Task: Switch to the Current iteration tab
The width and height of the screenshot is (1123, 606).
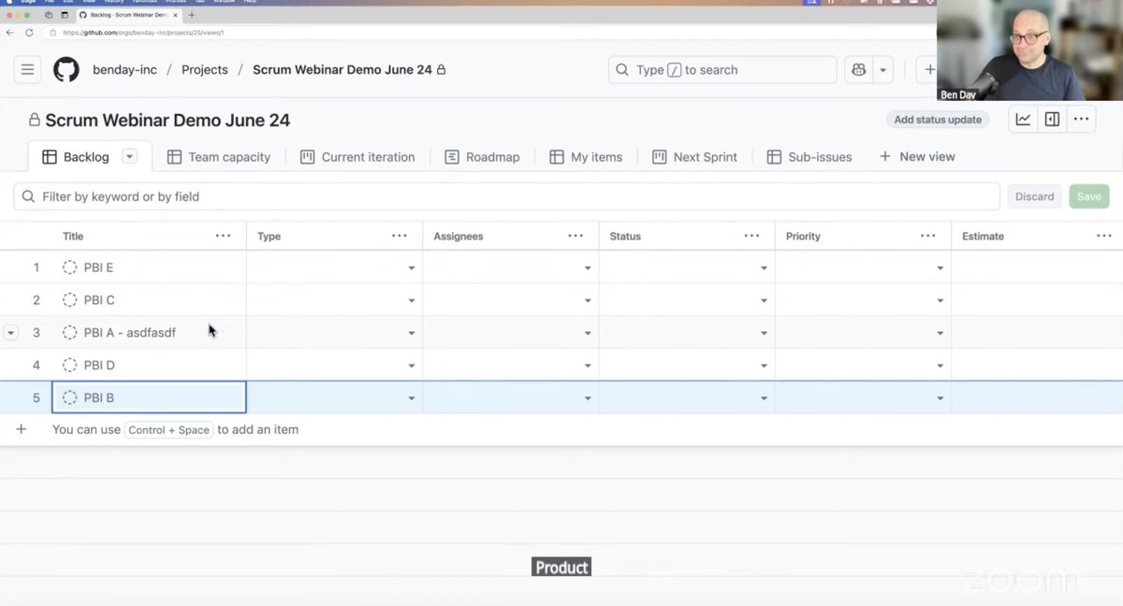Action: (x=357, y=157)
